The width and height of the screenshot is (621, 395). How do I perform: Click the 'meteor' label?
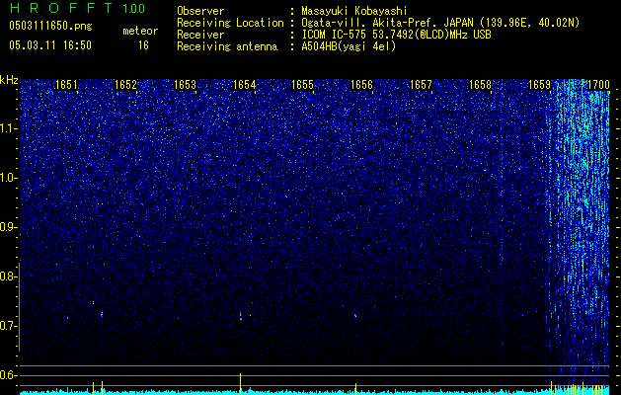[140, 31]
